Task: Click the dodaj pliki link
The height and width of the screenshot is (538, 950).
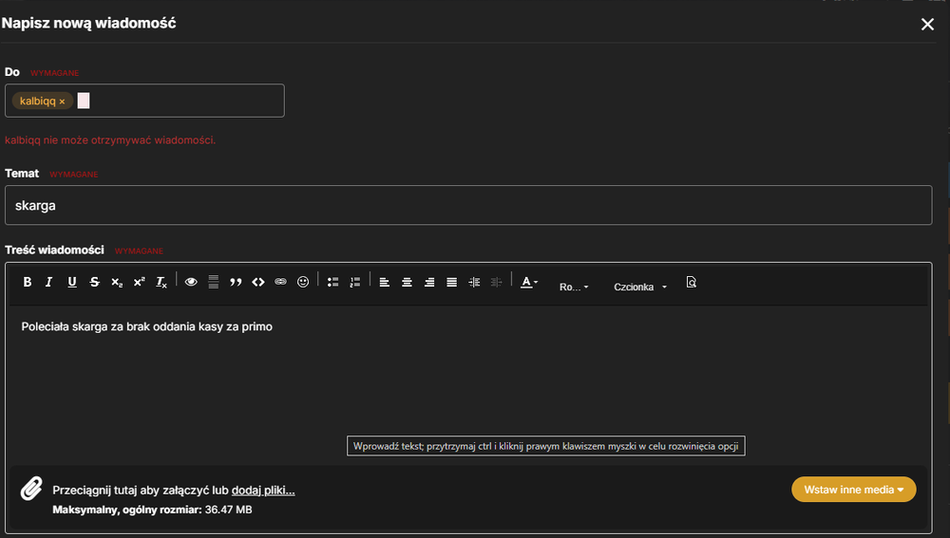Action: [263, 491]
